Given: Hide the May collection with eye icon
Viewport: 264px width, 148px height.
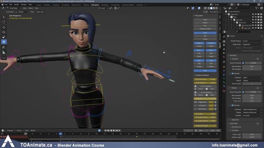Looking at the screenshot, I should coord(256,17).
